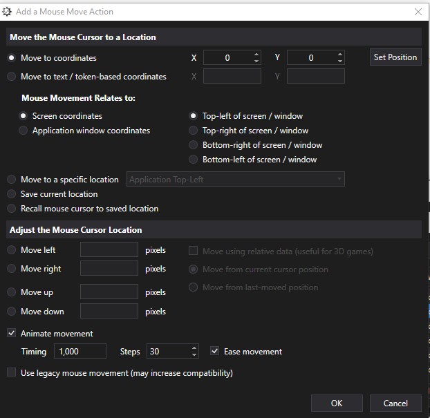Click the Cancel button
The height and width of the screenshot is (418, 430).
[395, 403]
